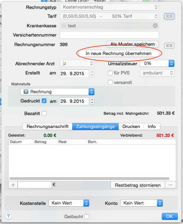The width and height of the screenshot is (183, 224).
Task: Mark invoice as Bezahlt
Action: [x=44, y=113]
